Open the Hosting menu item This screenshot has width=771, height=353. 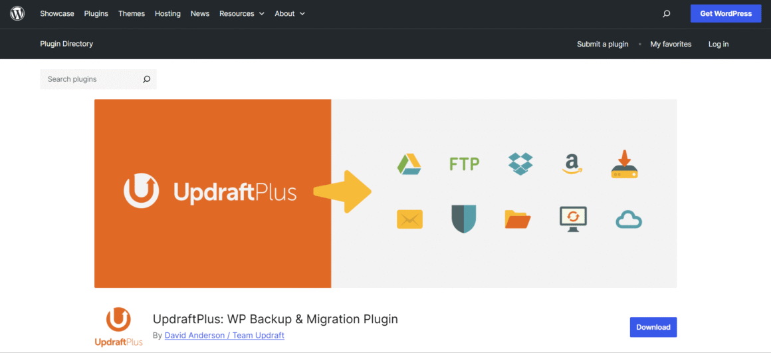(x=167, y=14)
